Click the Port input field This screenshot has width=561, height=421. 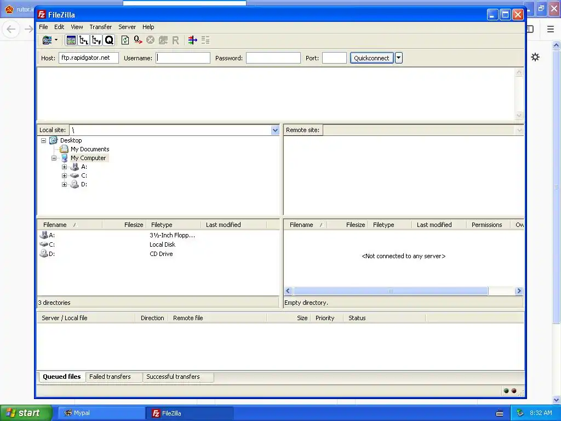click(x=334, y=58)
